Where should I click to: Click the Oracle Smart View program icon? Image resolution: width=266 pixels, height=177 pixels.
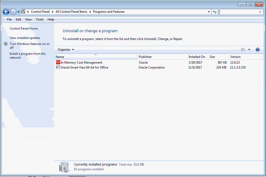point(58,67)
